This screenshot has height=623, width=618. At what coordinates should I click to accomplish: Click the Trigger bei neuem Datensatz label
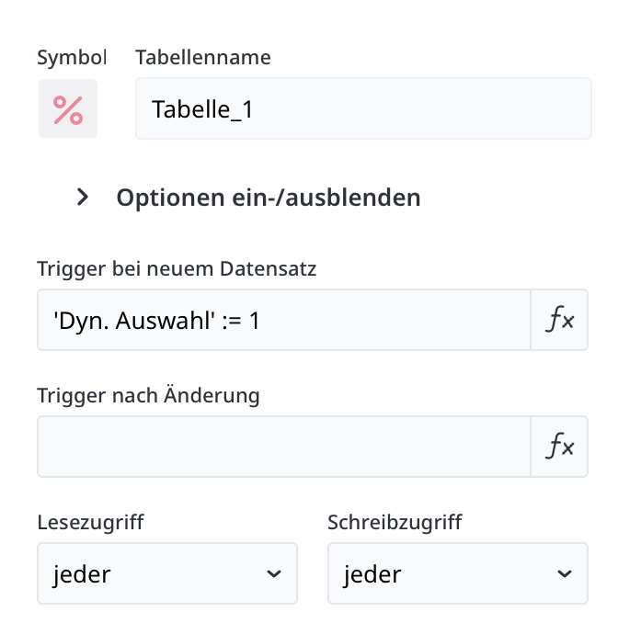[177, 268]
